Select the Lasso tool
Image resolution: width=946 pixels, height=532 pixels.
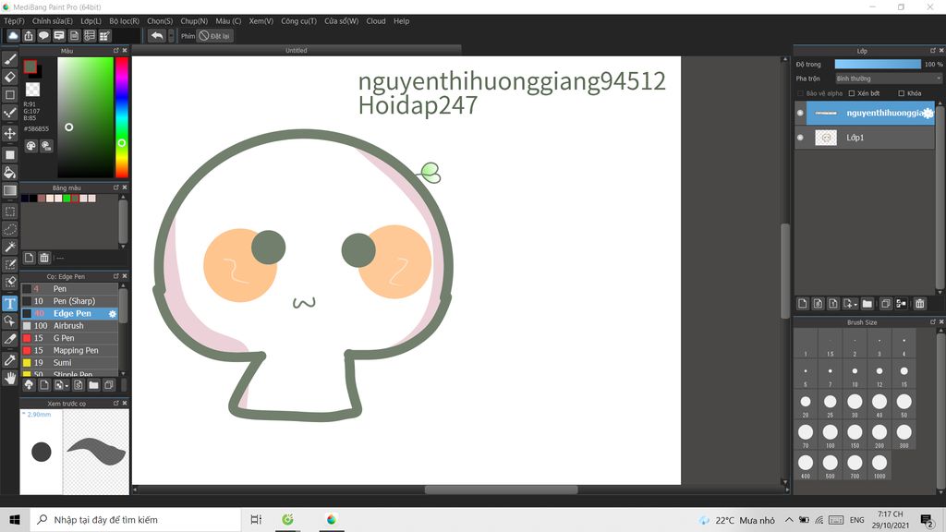coord(9,229)
